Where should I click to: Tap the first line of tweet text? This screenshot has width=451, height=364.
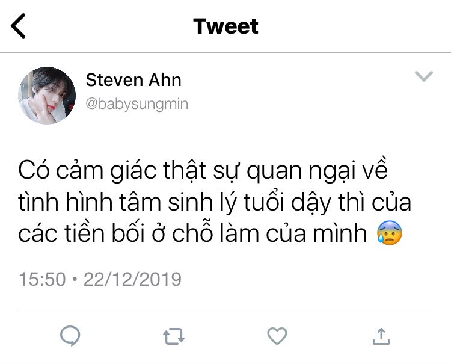[203, 171]
